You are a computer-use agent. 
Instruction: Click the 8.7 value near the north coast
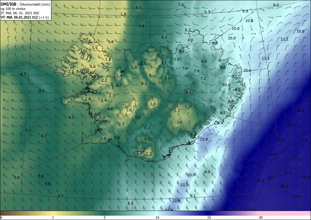click(x=188, y=30)
